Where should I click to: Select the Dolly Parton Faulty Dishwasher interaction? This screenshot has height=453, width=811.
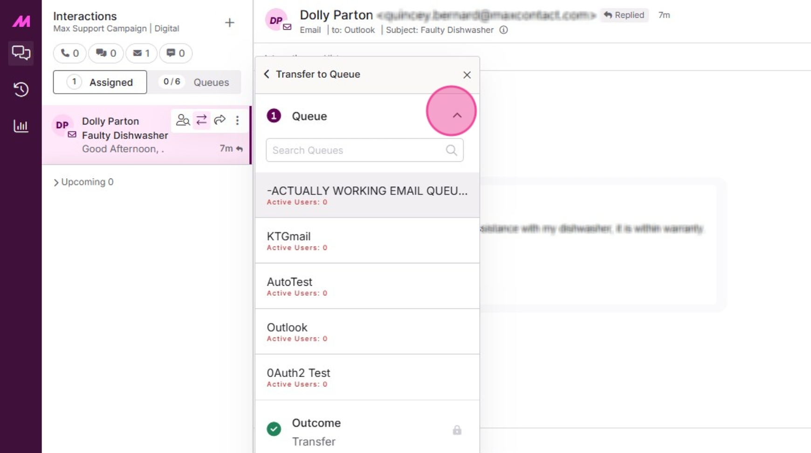(147, 135)
